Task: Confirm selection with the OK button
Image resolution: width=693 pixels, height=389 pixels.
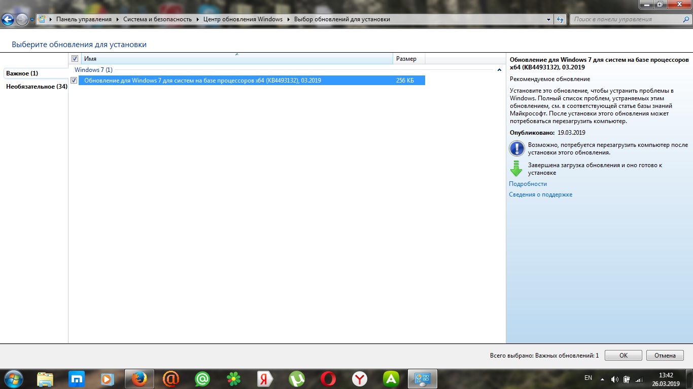Action: [623, 356]
